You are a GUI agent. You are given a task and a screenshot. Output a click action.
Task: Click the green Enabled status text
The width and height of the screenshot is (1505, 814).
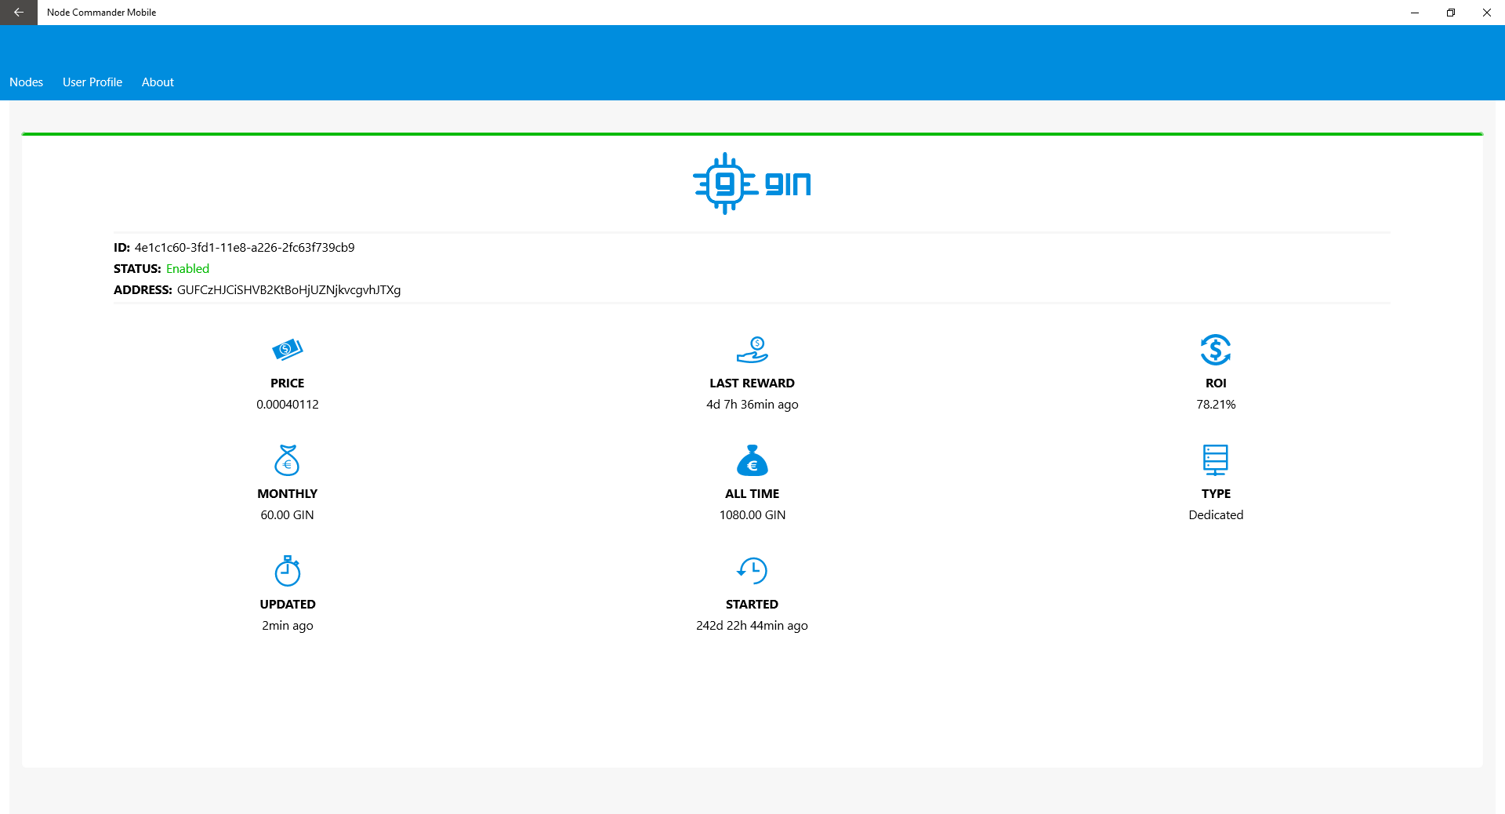187,269
